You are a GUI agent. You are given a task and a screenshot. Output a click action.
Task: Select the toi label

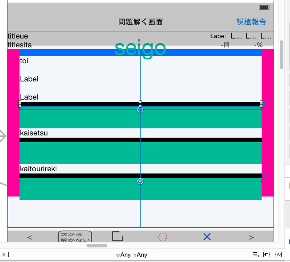coord(24,61)
